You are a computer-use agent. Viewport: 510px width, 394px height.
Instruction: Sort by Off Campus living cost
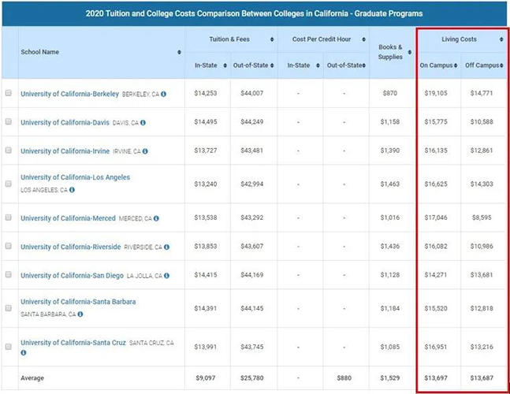click(501, 65)
